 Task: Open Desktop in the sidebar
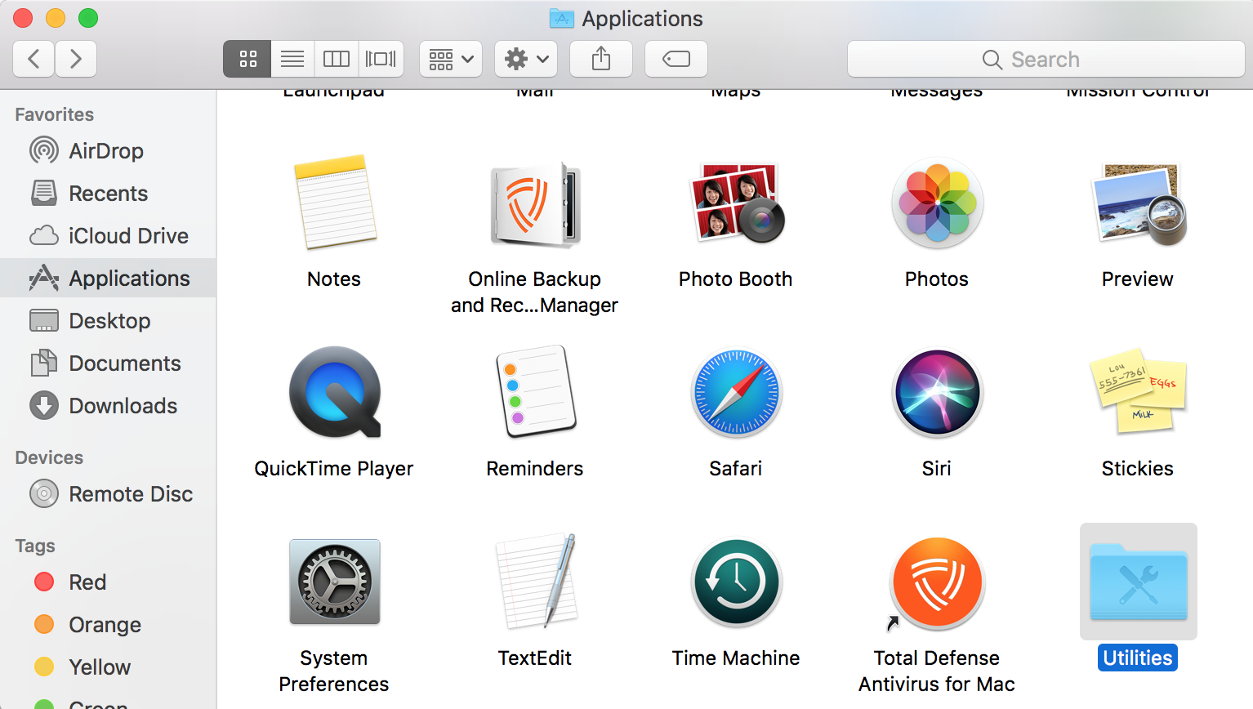[x=108, y=321]
